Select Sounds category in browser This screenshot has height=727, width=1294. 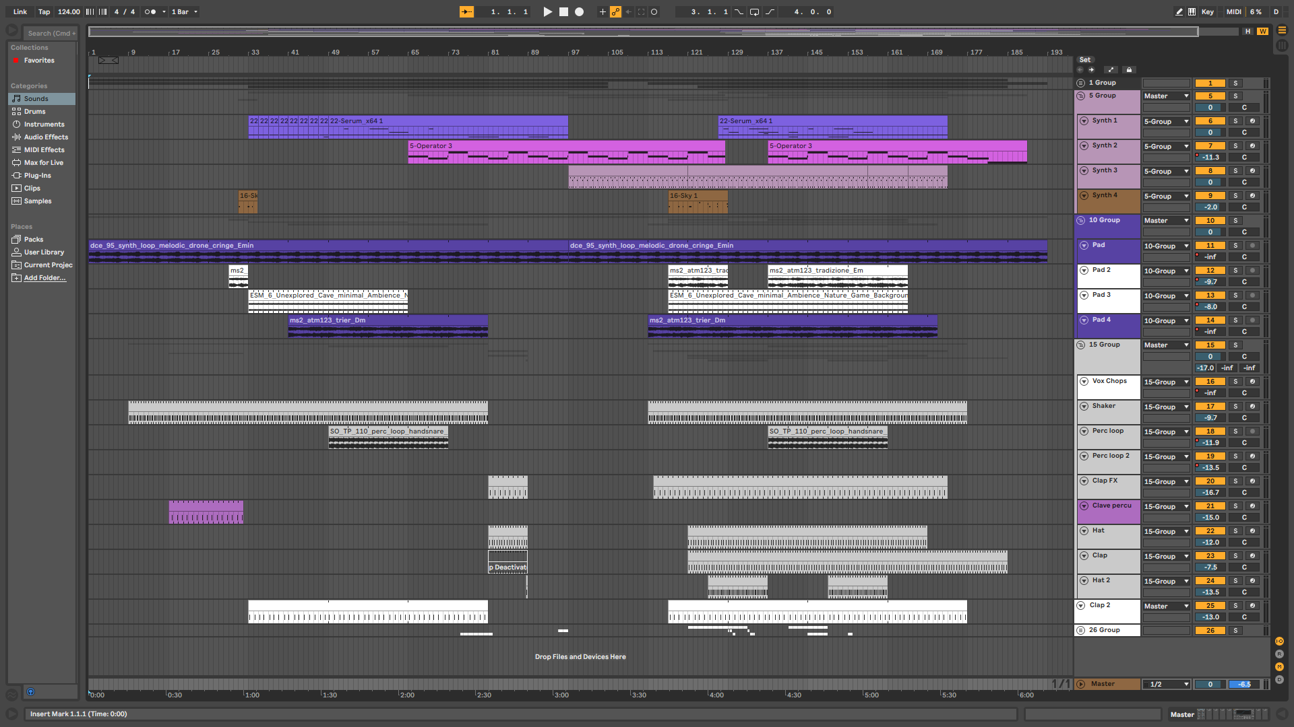tap(42, 99)
